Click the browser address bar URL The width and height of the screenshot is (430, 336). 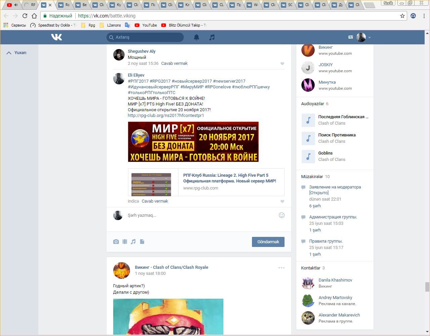tap(107, 16)
